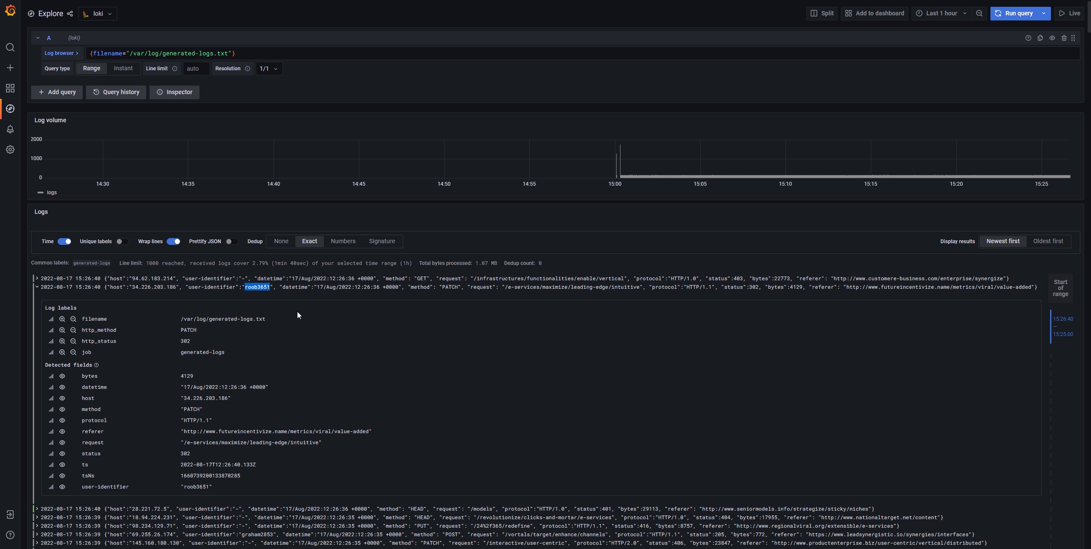Turn off the Time toggle
This screenshot has height=549, width=1091.
pyautogui.click(x=64, y=241)
